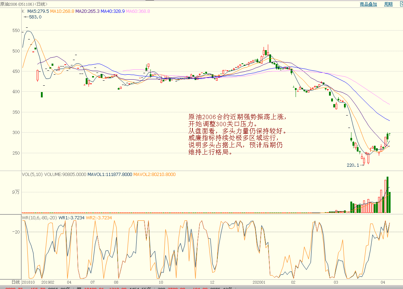
Task: Select the MA20:265.3 moving average label
Action: point(88,11)
